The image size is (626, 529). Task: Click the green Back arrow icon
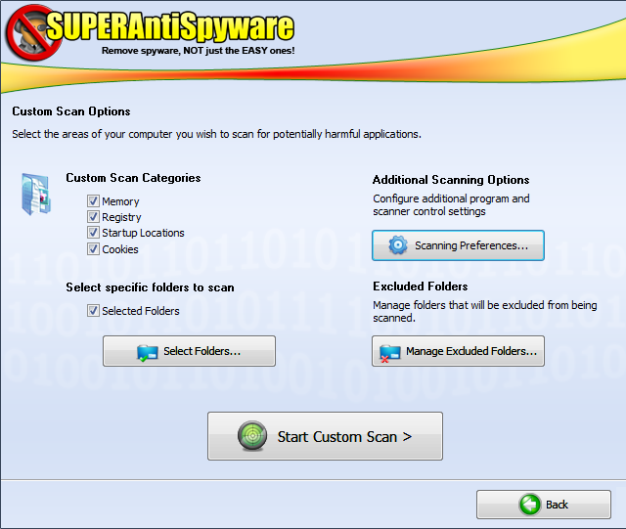530,505
